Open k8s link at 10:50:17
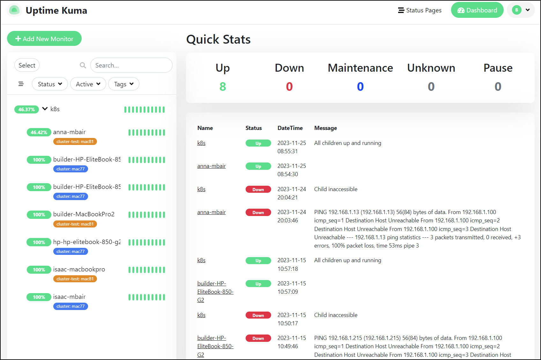This screenshot has height=360, width=541. coord(201,315)
